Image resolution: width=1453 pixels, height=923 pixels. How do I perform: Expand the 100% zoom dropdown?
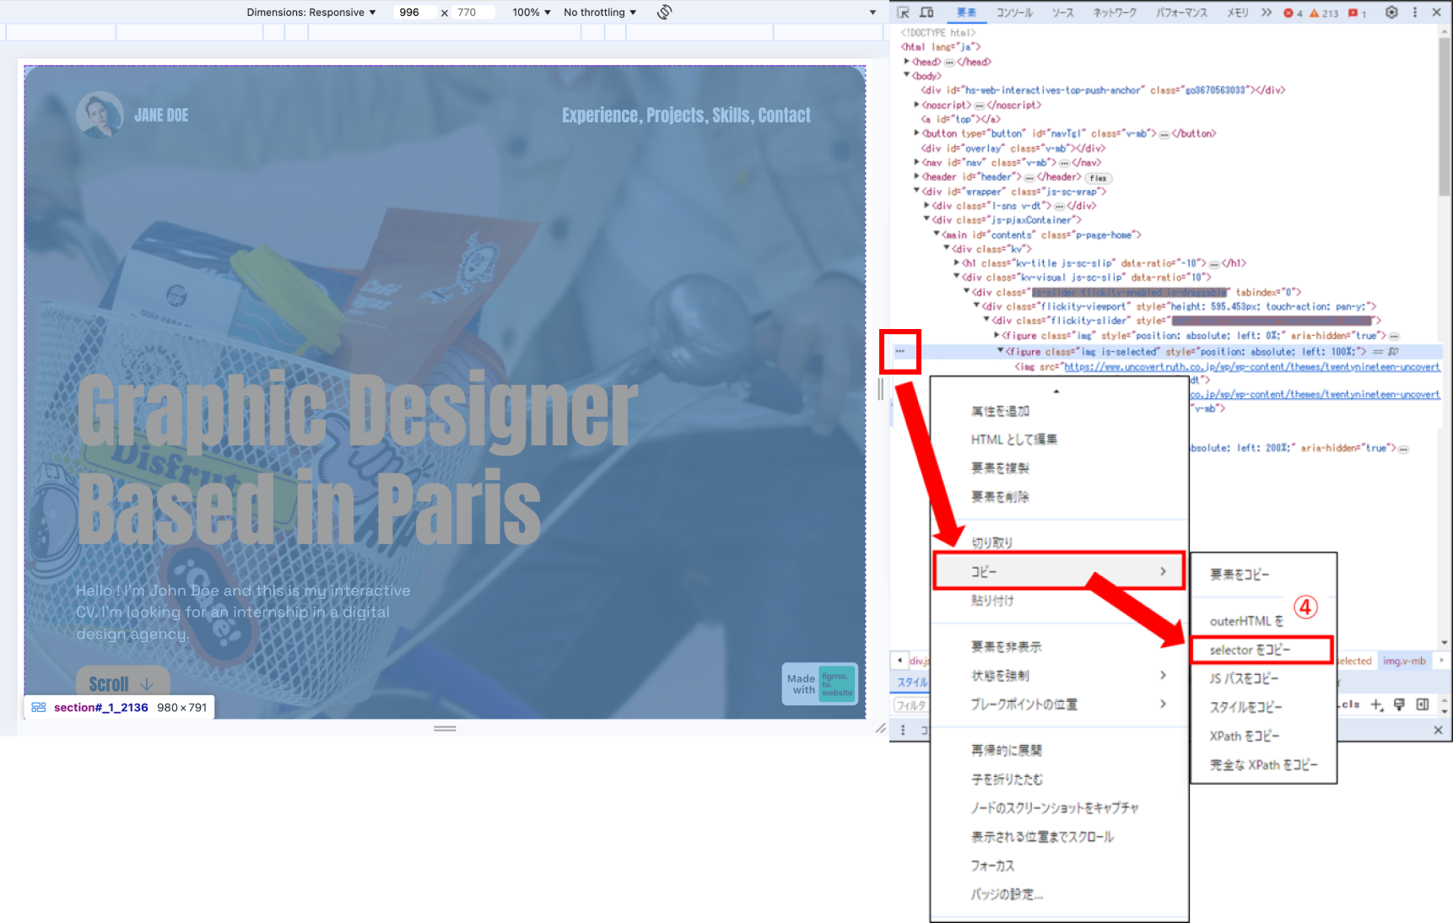point(531,13)
